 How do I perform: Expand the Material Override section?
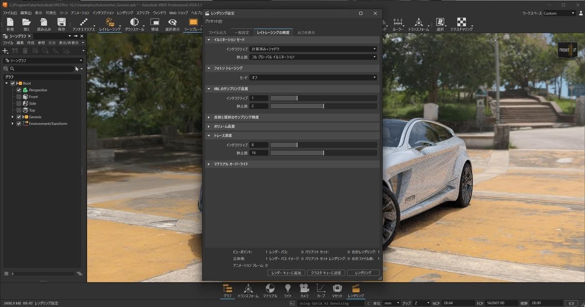pos(231,164)
